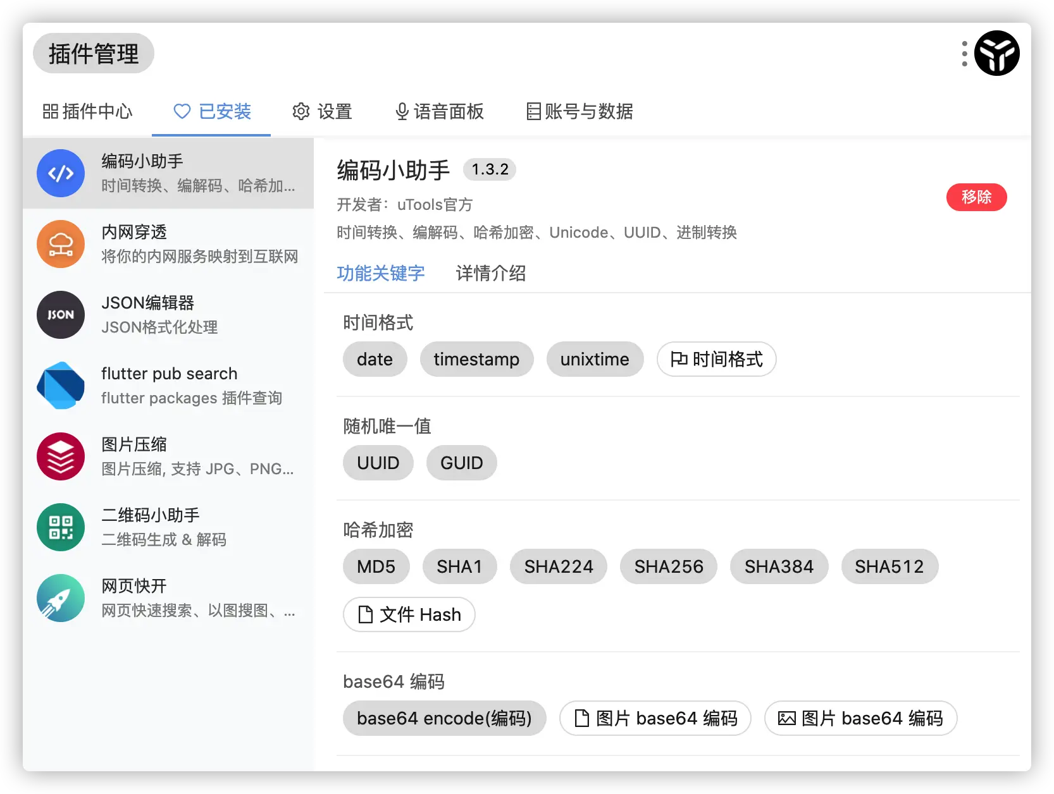Click the unixtime keyword tag
This screenshot has height=794, width=1054.
[595, 359]
